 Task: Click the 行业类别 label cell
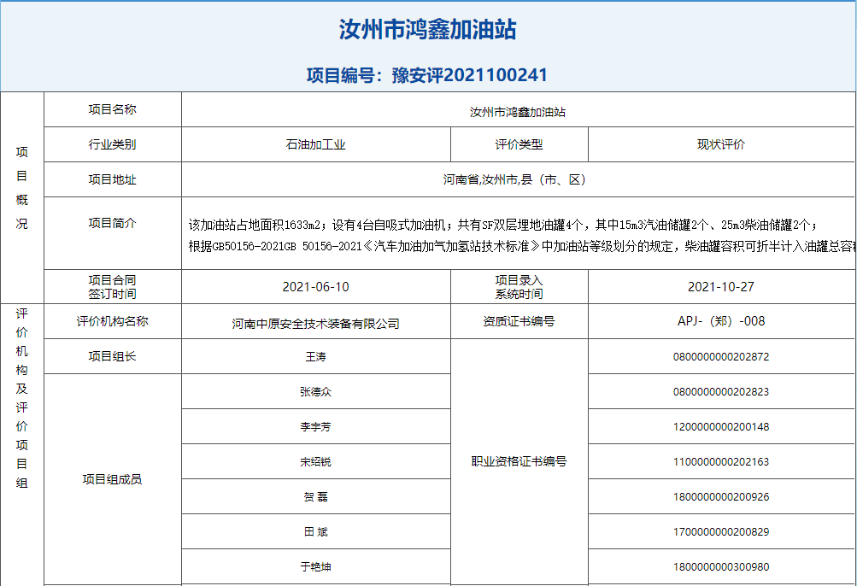[x=113, y=144]
